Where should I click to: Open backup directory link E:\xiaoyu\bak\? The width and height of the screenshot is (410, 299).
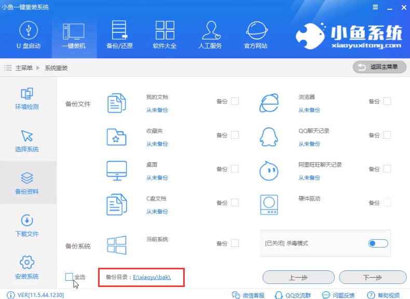click(152, 277)
